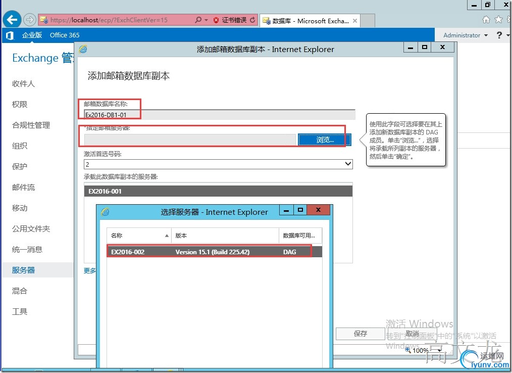512x373 pixels.
Task: Click the zoom magnifier icon at 100%
Action: tap(408, 350)
